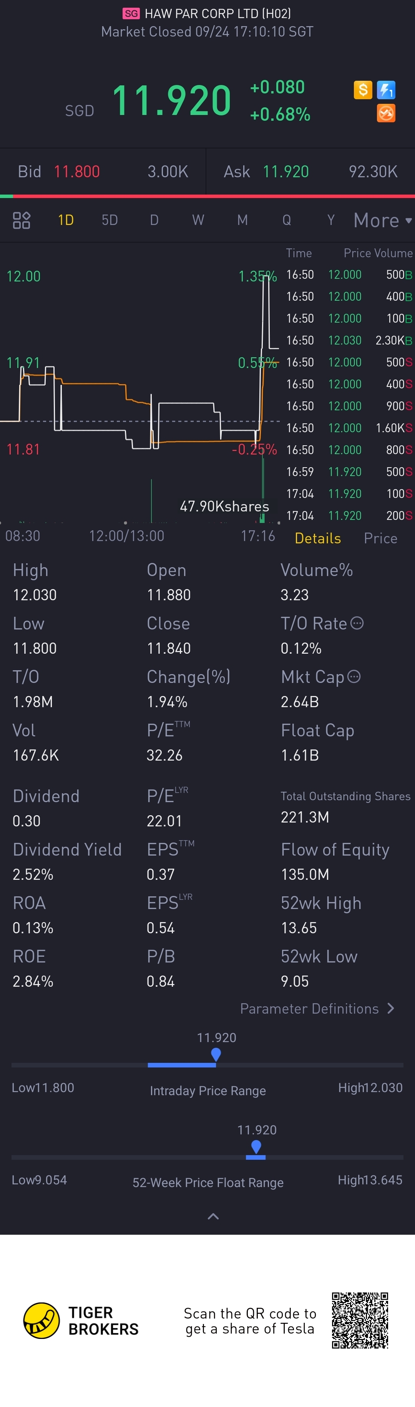
Task: Tap the orange no-shorting badge icon
Action: 386,113
